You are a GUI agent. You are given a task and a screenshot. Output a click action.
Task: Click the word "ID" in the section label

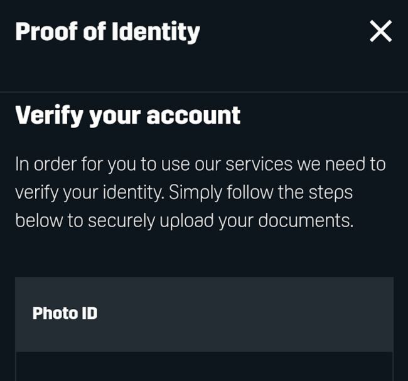point(89,313)
